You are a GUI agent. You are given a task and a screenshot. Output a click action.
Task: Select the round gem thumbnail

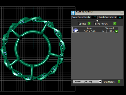click(x=76, y=30)
